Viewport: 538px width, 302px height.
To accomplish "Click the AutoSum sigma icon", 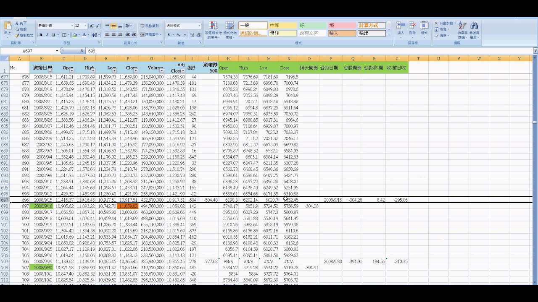I will click(x=436, y=23).
